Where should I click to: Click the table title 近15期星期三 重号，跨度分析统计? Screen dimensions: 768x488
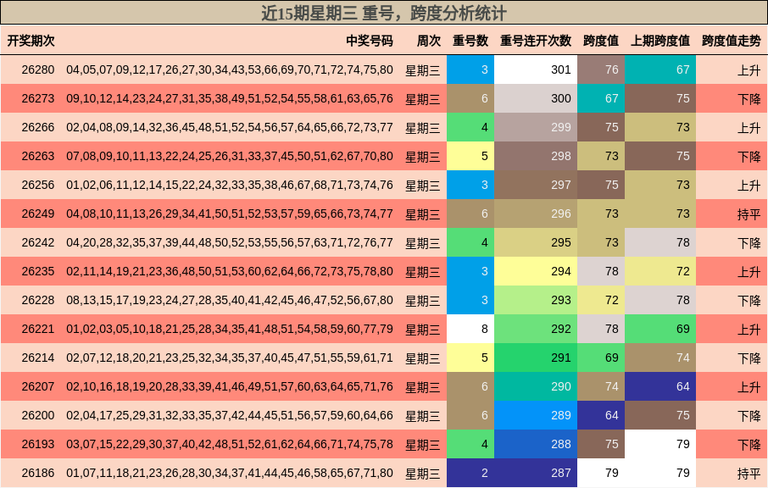[383, 14]
